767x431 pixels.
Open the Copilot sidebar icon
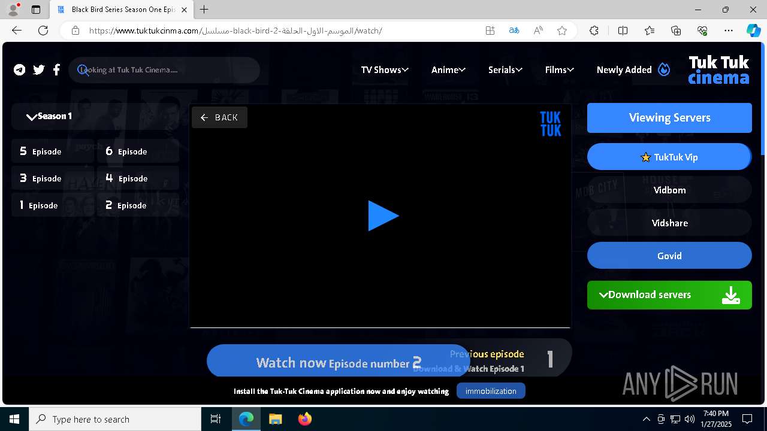point(753,31)
